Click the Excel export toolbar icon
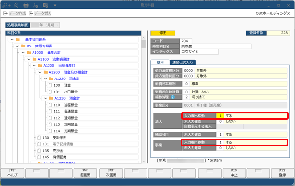 [x=45, y=5]
